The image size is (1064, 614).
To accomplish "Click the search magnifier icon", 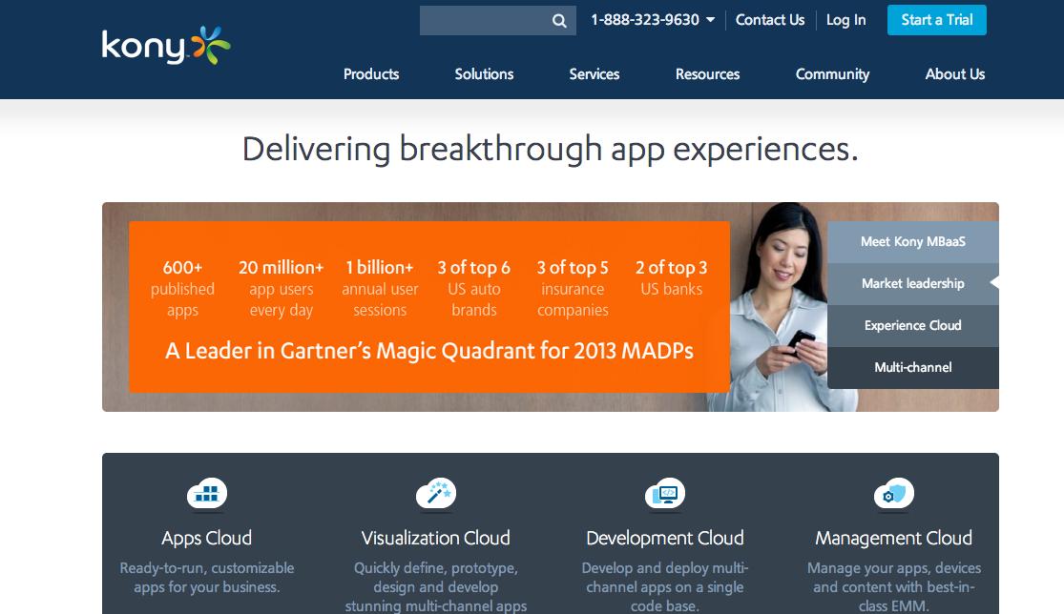I will coord(559,20).
